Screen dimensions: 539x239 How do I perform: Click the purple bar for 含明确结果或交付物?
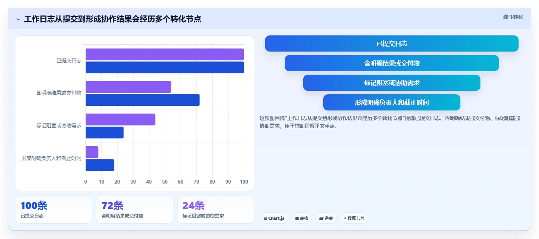(x=128, y=87)
